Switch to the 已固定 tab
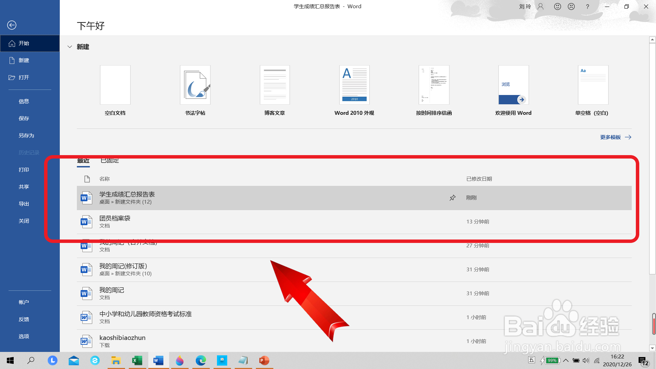The width and height of the screenshot is (656, 369). tap(110, 161)
